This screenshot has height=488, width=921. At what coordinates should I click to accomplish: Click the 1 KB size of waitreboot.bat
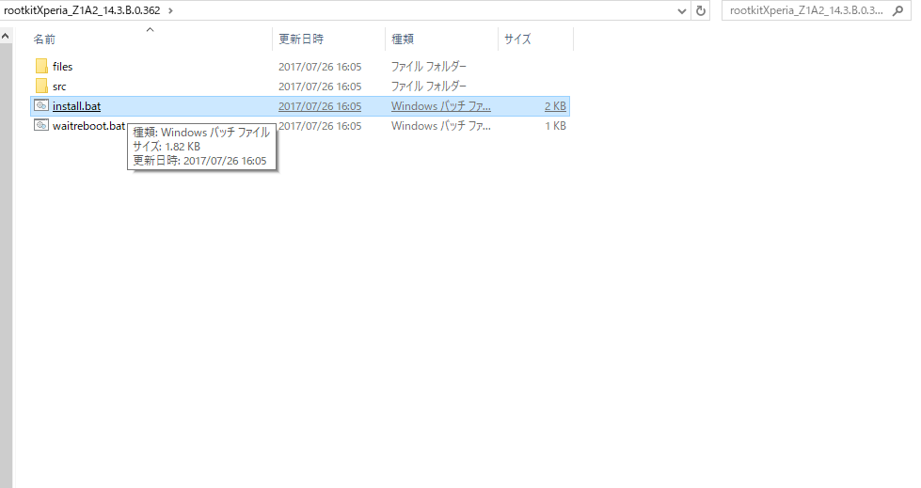click(x=555, y=126)
